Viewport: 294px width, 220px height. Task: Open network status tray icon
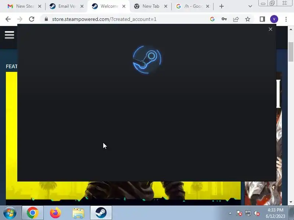[248, 213]
